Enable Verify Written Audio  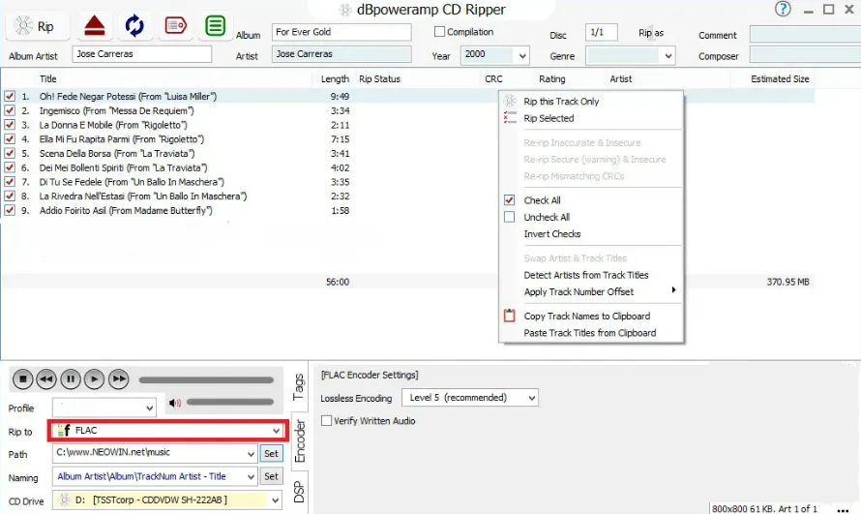click(326, 421)
